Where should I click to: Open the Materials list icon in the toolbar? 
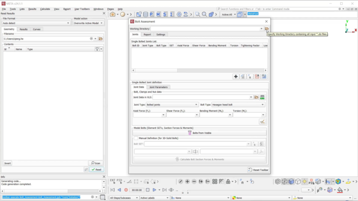point(159,15)
